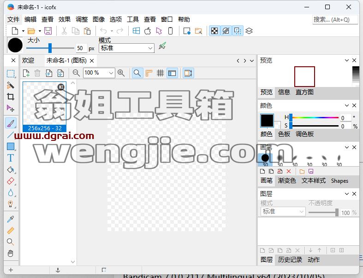The image size is (363, 278).
Task: Select the dodge lightbulb tool
Action: (x=11, y=204)
